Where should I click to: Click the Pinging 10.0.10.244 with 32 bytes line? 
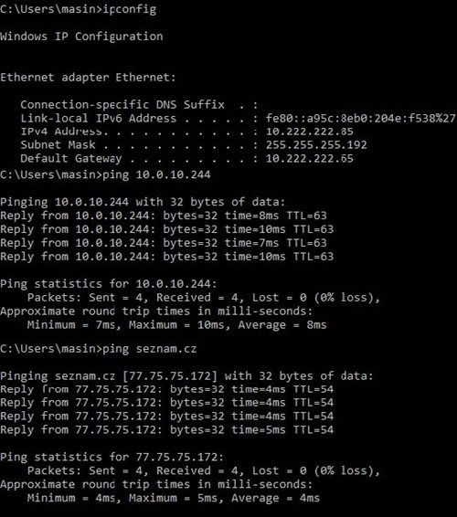pos(143,202)
